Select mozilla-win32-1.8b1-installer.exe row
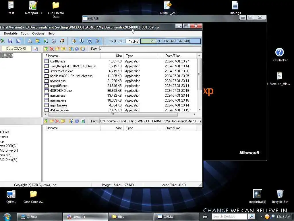 (120, 76)
